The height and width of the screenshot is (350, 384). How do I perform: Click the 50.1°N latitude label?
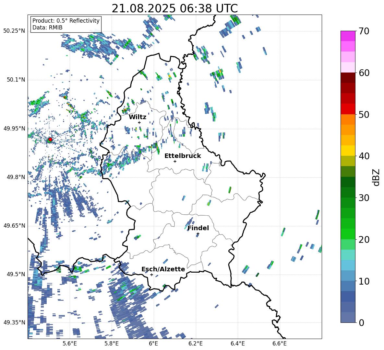(x=16, y=80)
